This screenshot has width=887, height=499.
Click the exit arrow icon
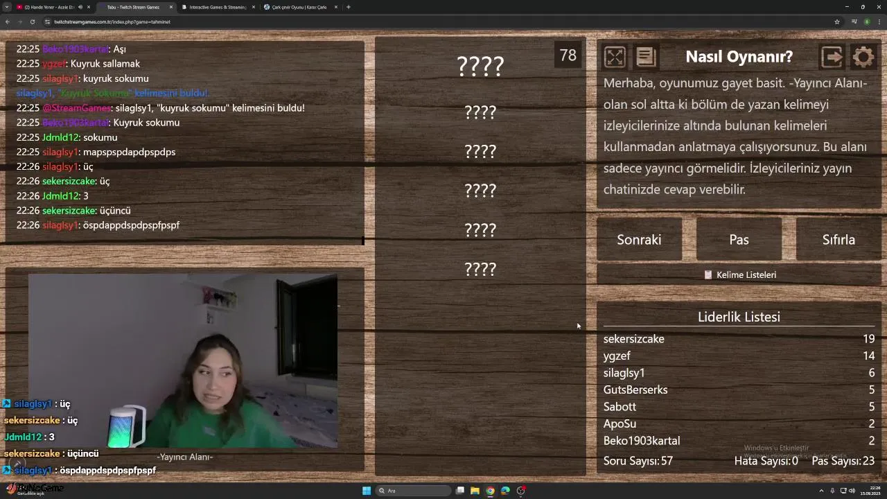[832, 57]
